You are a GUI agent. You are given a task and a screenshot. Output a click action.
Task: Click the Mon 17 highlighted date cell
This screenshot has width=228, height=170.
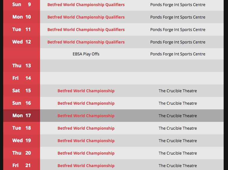pos(21,116)
